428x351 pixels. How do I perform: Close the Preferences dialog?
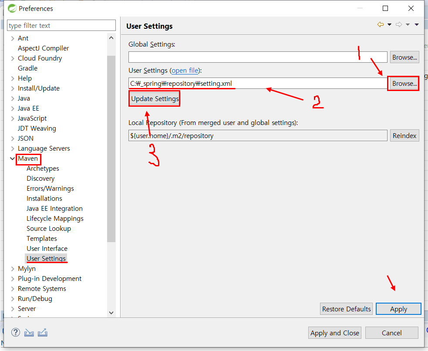tap(411, 8)
